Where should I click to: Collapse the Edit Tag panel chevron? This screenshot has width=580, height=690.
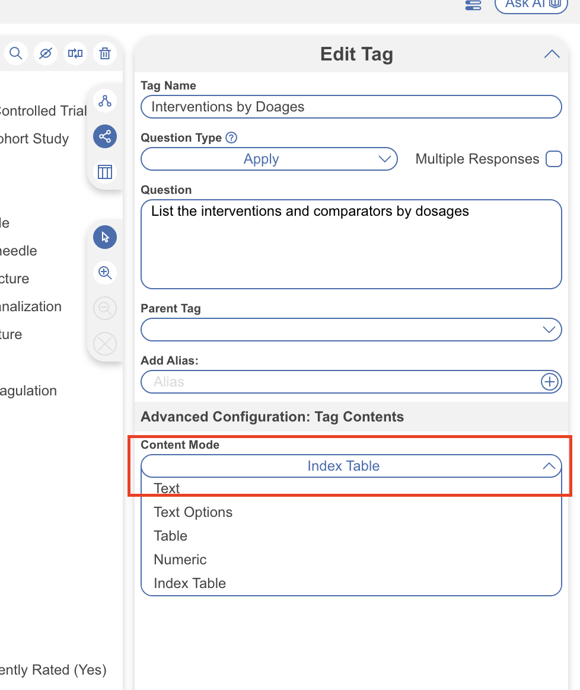pos(552,54)
